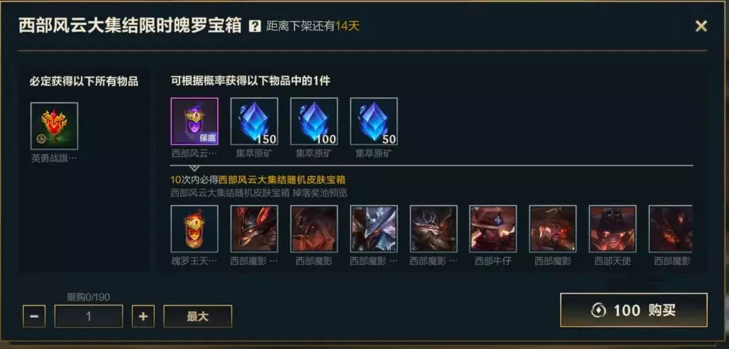Close the chest purchase dialog
The height and width of the screenshot is (349, 729).
point(701,26)
